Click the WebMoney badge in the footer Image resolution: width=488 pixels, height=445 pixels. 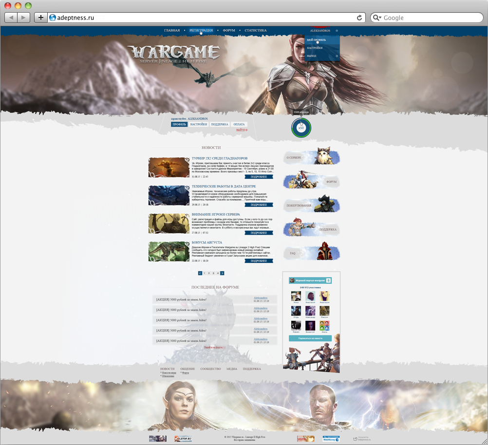(331, 439)
